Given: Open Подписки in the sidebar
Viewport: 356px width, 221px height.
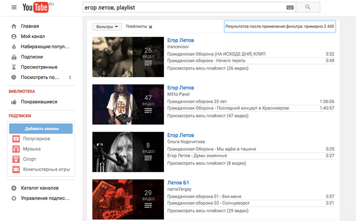Looking at the screenshot, I should coord(32,57).
